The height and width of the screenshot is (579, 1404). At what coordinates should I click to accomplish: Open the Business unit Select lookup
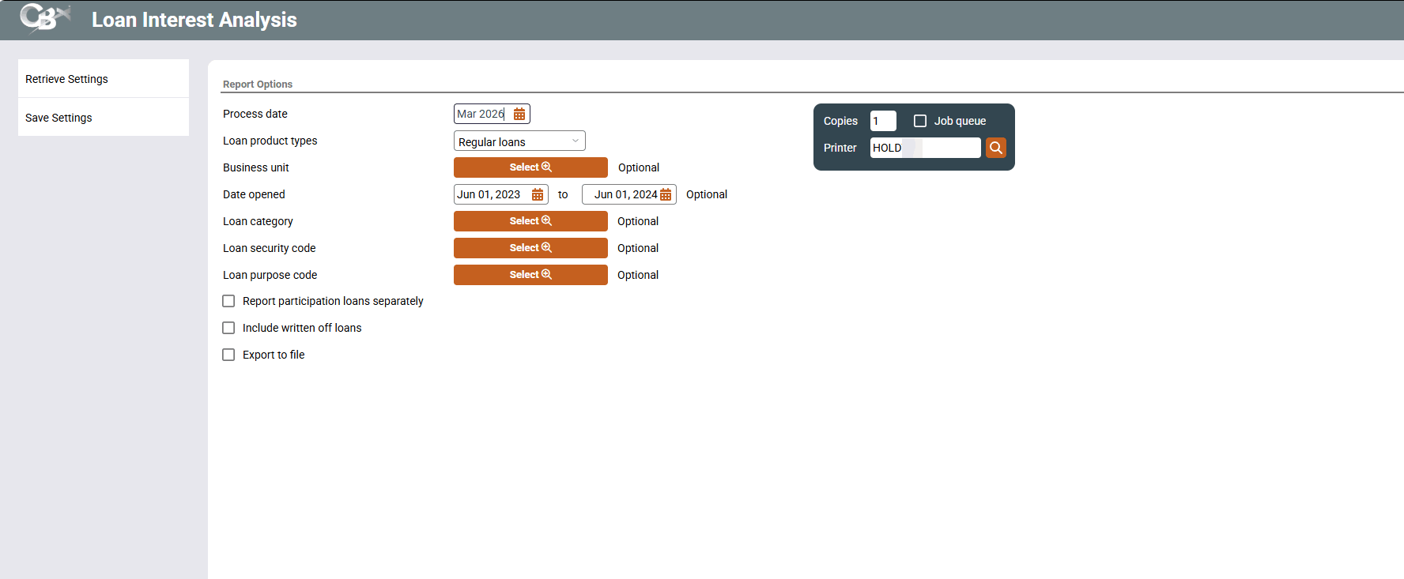pos(530,167)
